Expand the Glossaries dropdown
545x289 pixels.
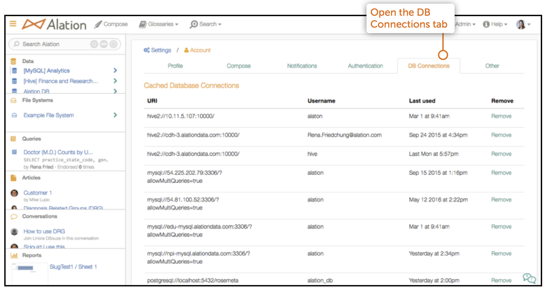[x=159, y=24]
